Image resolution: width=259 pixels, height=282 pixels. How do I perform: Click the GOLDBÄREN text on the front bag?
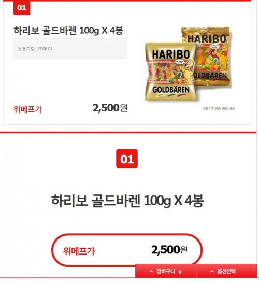click(171, 90)
